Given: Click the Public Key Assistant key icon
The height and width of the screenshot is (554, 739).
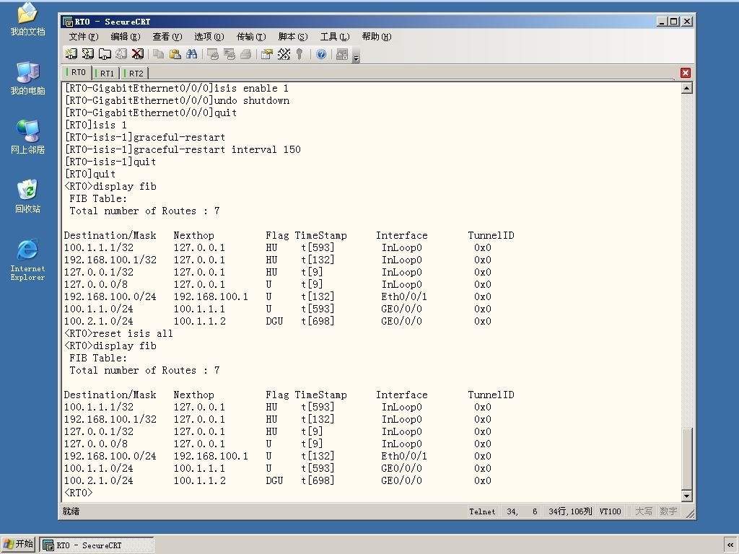Looking at the screenshot, I should click(x=299, y=54).
